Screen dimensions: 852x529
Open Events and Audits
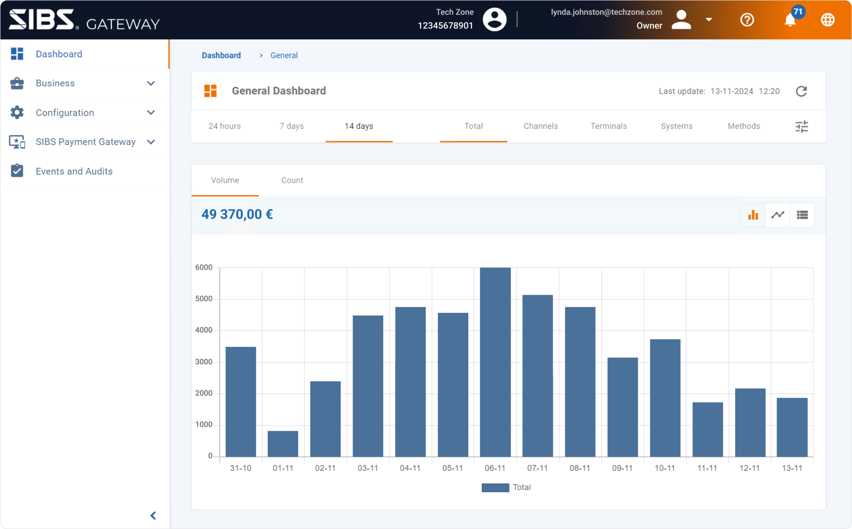pyautogui.click(x=74, y=171)
